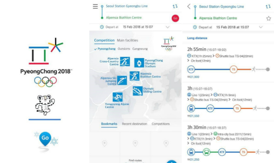Click the TS shuttle circle in the 3h route
The image size is (274, 163).
tap(237, 108)
